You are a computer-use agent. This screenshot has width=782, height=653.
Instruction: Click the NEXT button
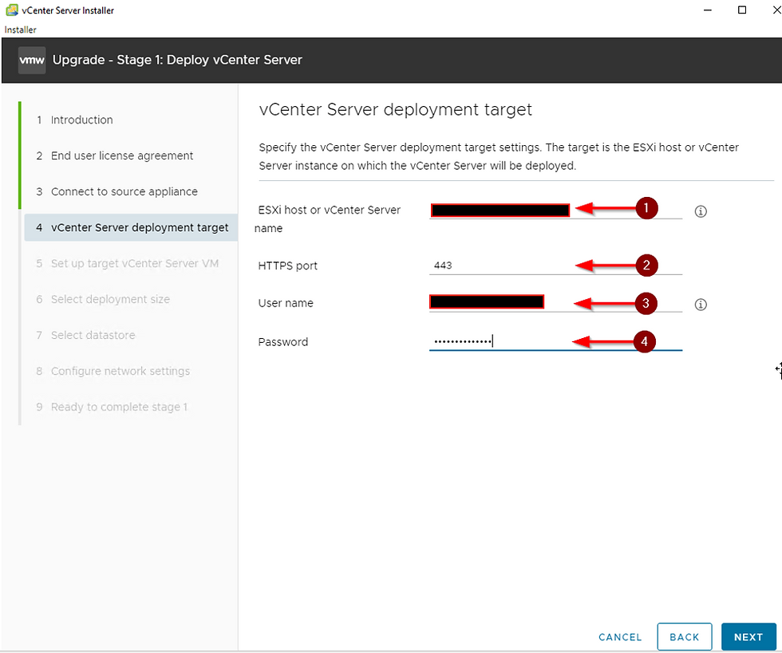(x=748, y=637)
